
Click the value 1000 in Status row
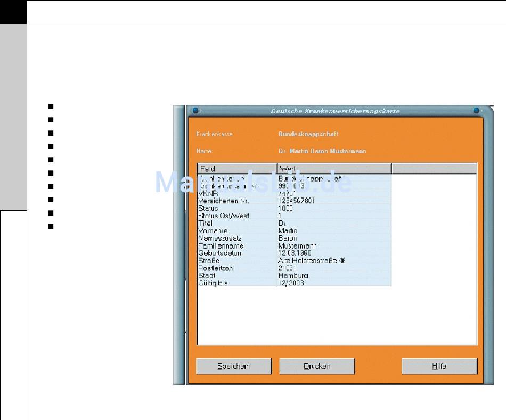point(285,208)
